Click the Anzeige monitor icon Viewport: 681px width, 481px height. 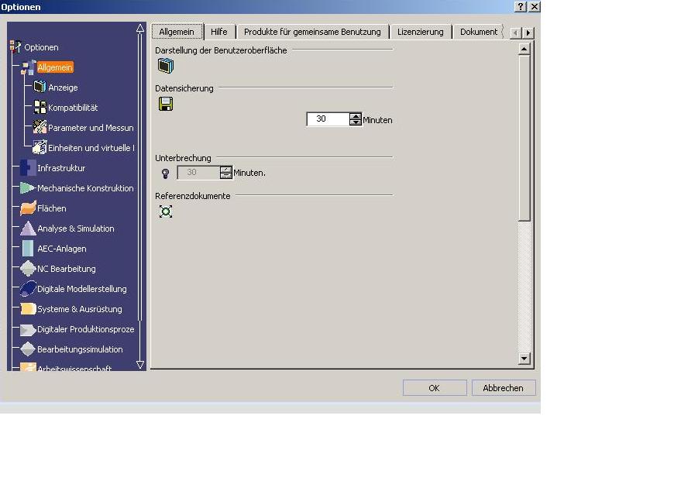40,87
